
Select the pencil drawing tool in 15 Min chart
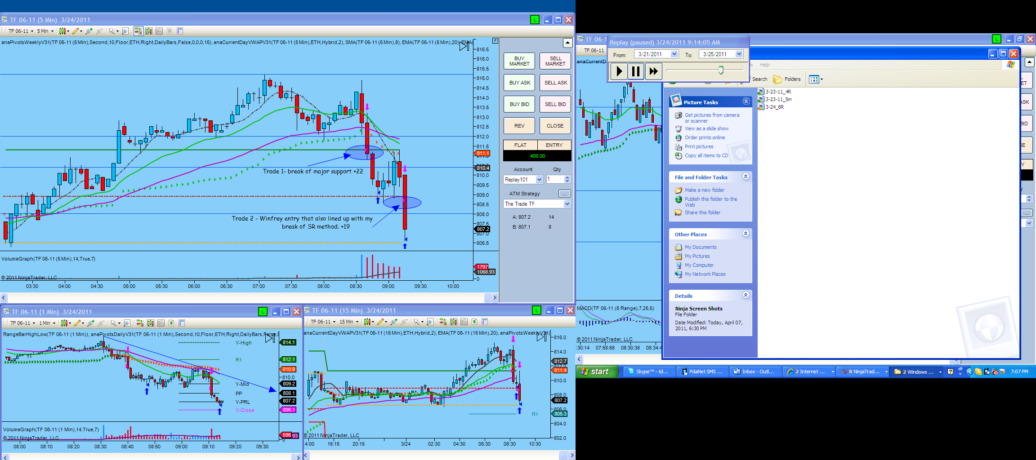tap(381, 322)
